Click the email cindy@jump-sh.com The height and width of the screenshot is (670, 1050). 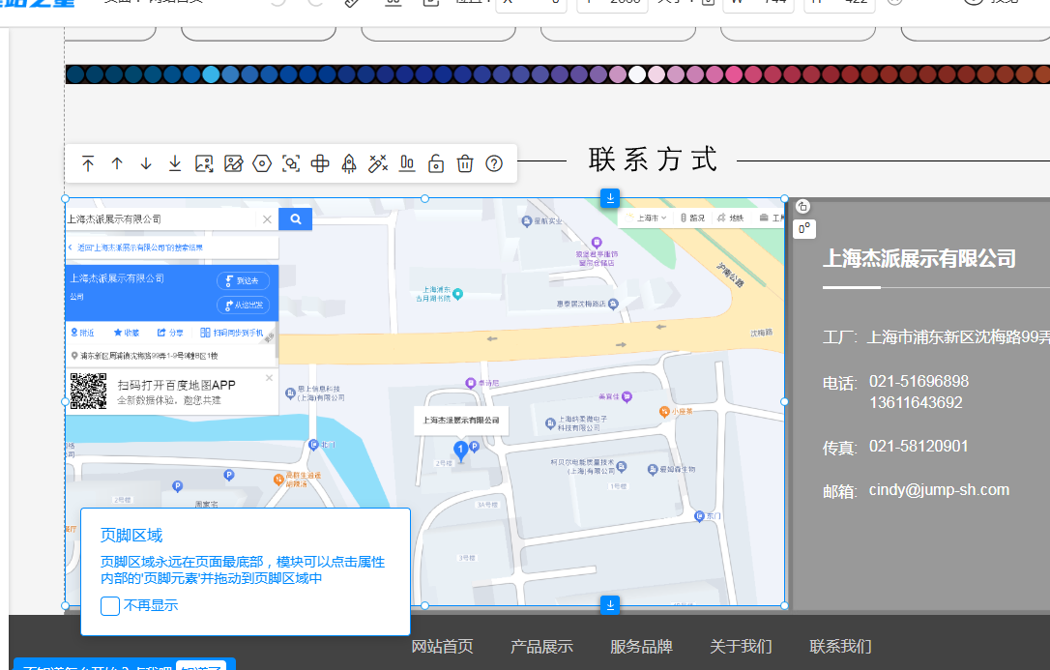[x=939, y=490]
